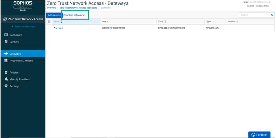Click the search magnifier icon
Image resolution: width=276 pixels, height=138 pixels.
click(273, 15)
